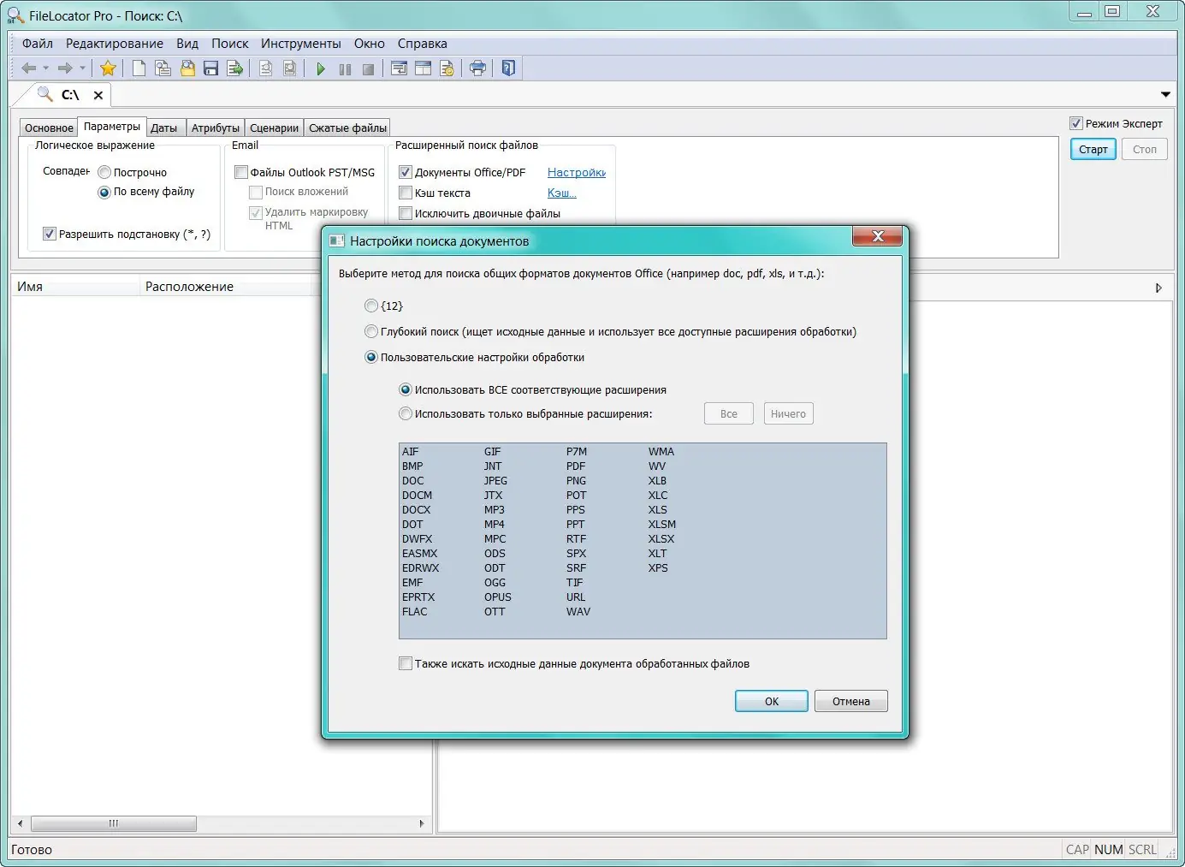Switch to the Сжатые файлы tab

[347, 128]
